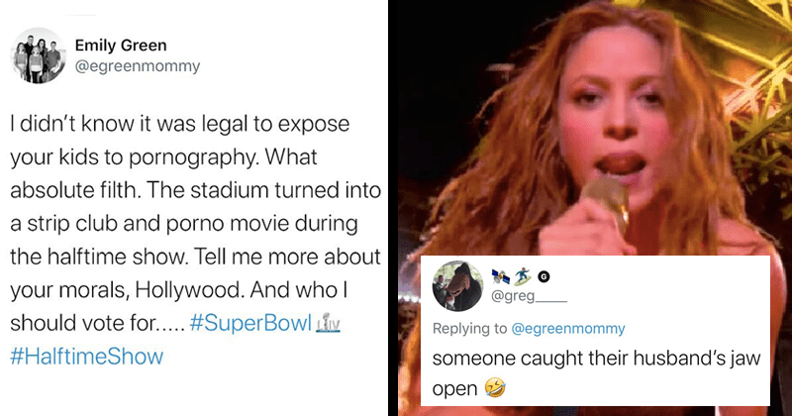Open Emily Green's profile picture
Image resolution: width=792 pixels, height=416 pixels.
[38, 55]
